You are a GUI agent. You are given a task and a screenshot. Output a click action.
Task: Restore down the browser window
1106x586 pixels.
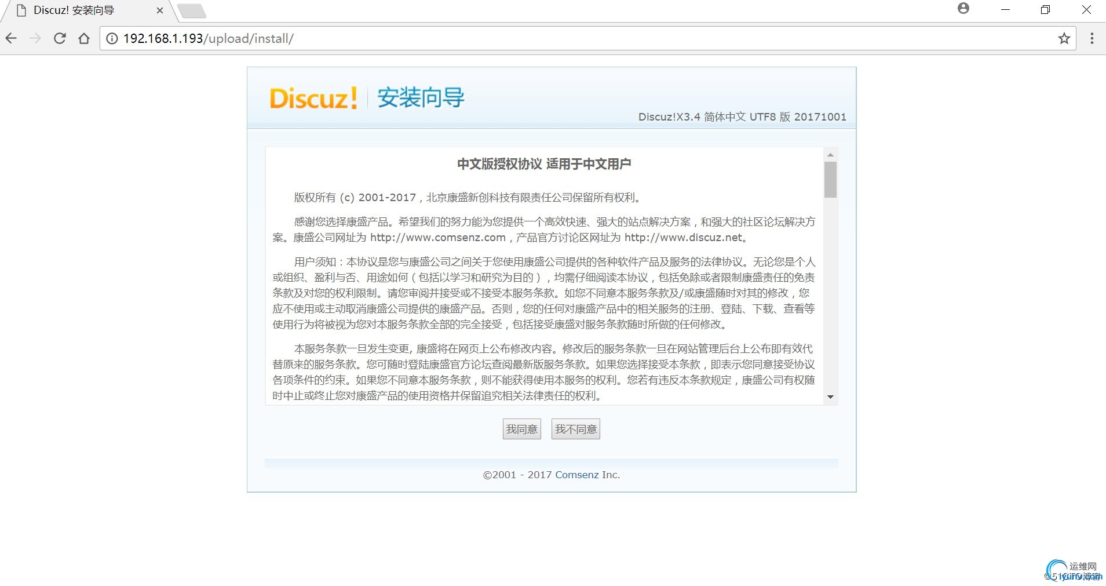point(1045,10)
